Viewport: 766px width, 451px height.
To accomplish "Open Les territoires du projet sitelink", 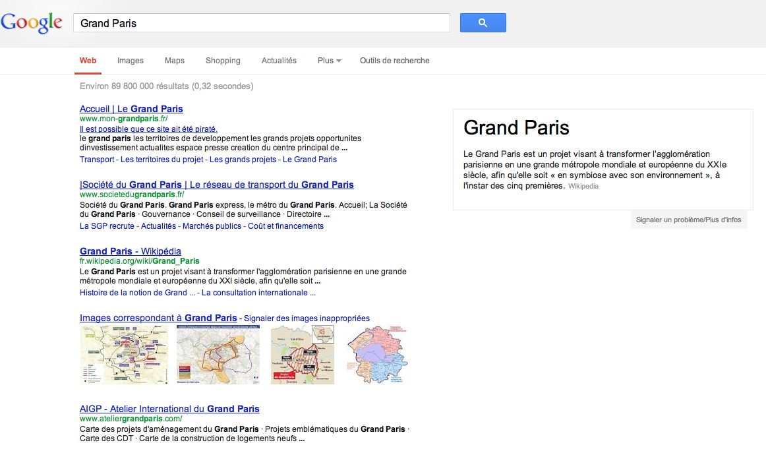I will [162, 160].
